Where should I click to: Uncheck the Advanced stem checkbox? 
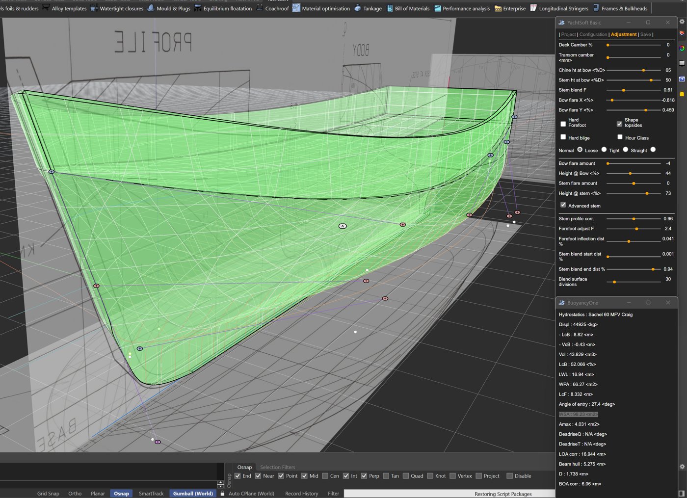point(563,205)
